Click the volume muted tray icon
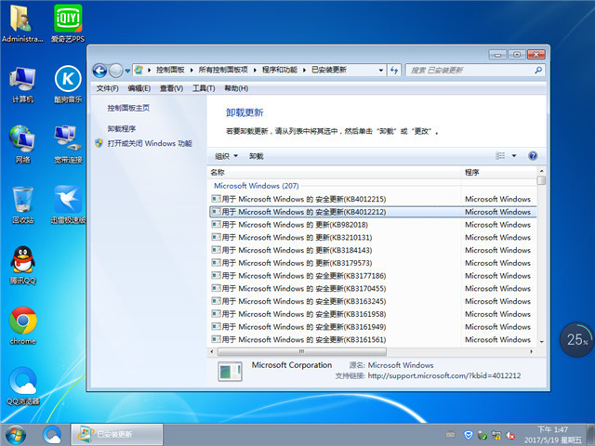595x446 pixels. pos(510,436)
